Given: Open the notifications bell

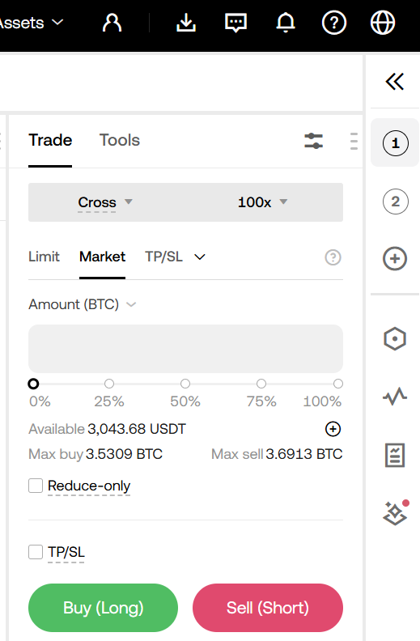Looking at the screenshot, I should coord(286,23).
